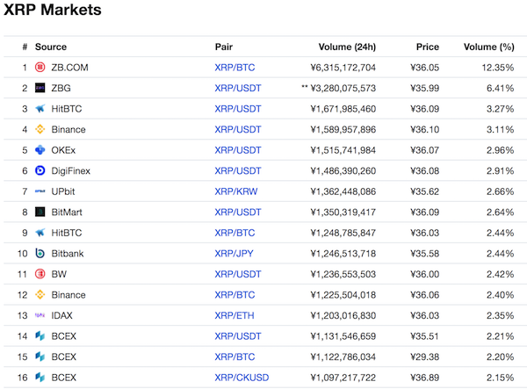Click the OKEx exchange logo icon

tap(40, 150)
